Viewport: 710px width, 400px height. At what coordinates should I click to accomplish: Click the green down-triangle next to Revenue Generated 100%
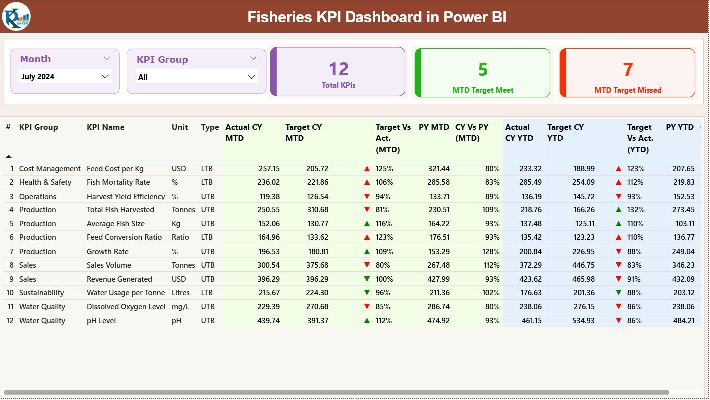pos(367,279)
